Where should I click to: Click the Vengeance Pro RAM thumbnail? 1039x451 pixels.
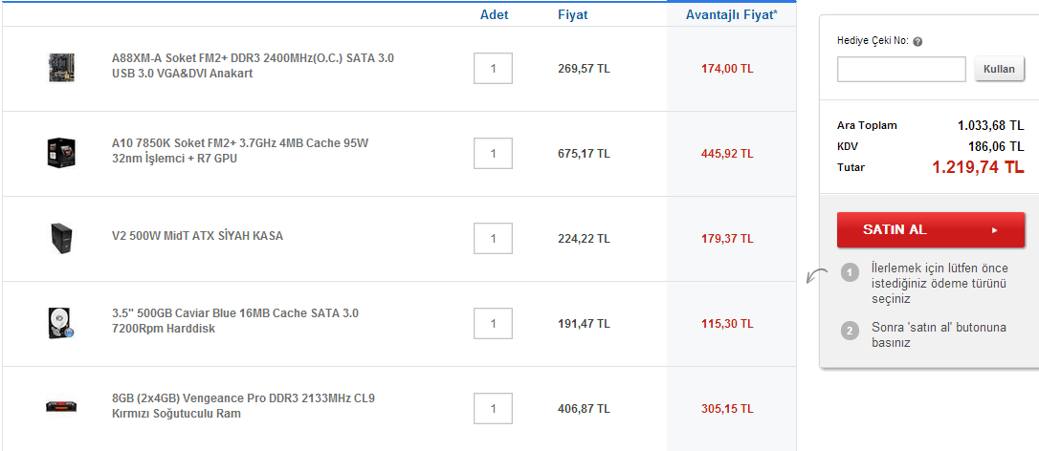[61, 406]
